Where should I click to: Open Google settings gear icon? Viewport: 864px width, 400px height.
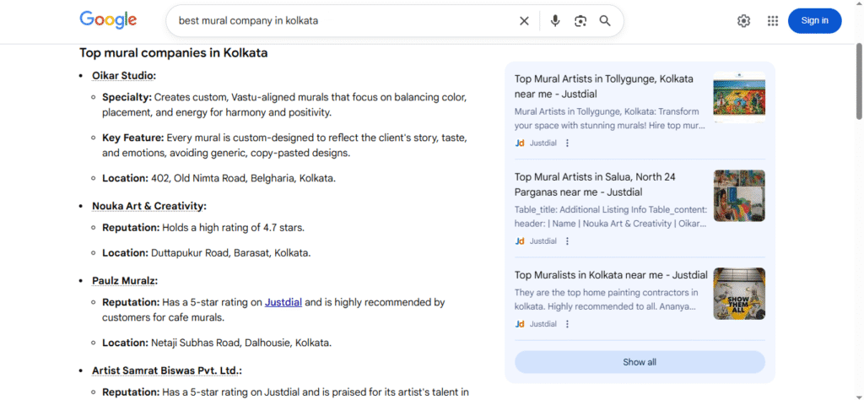[x=743, y=21]
